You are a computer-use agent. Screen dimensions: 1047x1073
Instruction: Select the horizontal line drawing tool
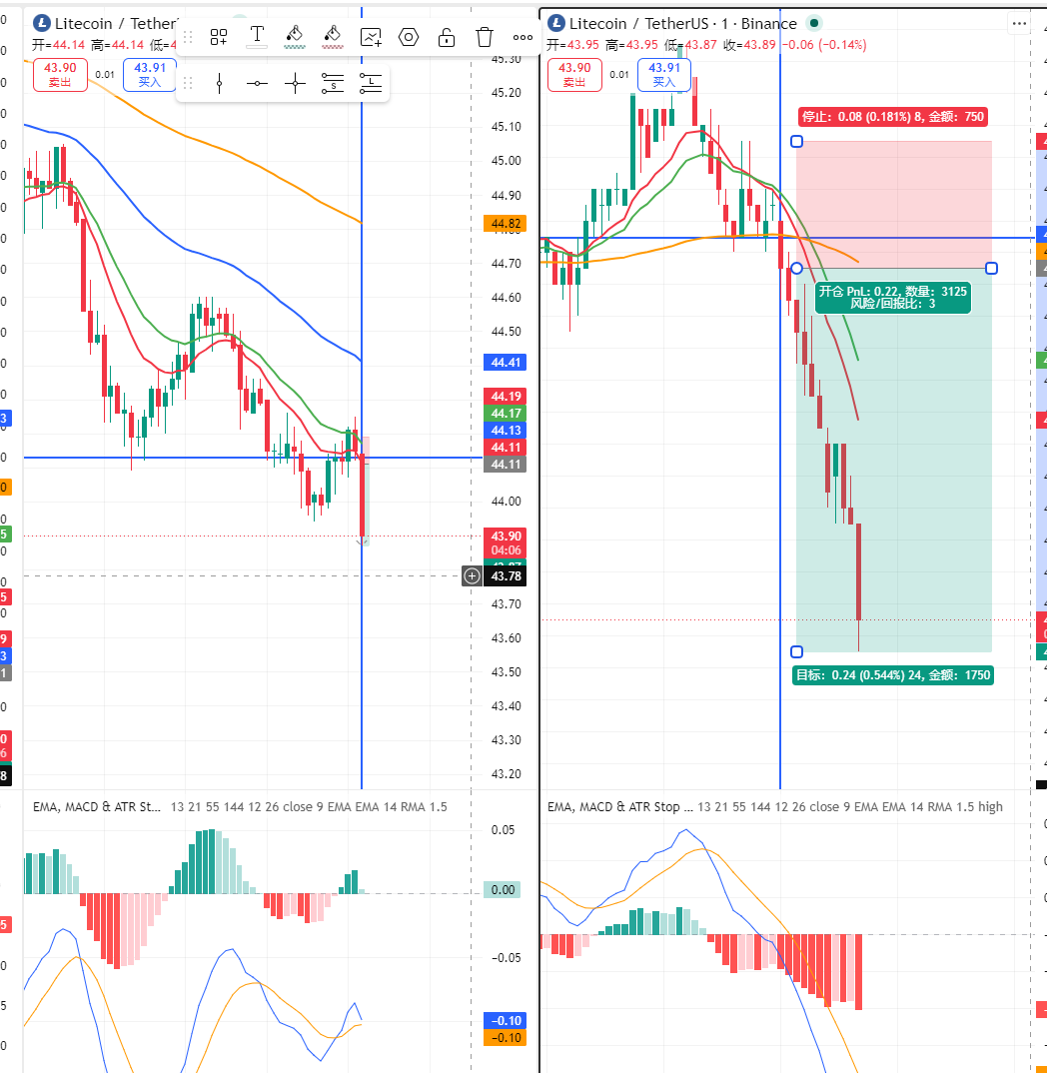(257, 84)
